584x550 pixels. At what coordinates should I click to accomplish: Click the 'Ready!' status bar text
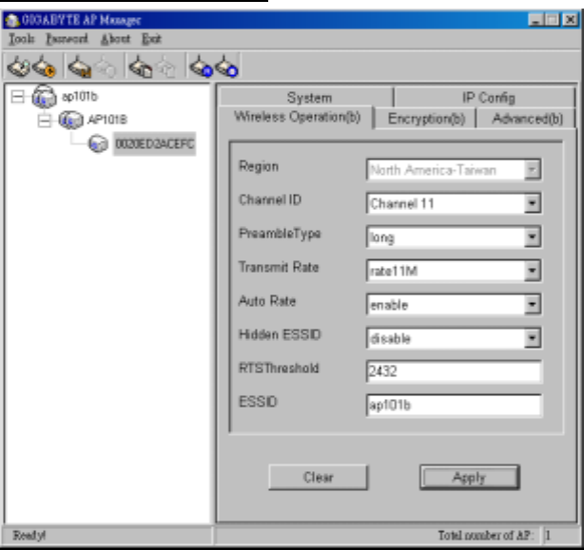29,536
